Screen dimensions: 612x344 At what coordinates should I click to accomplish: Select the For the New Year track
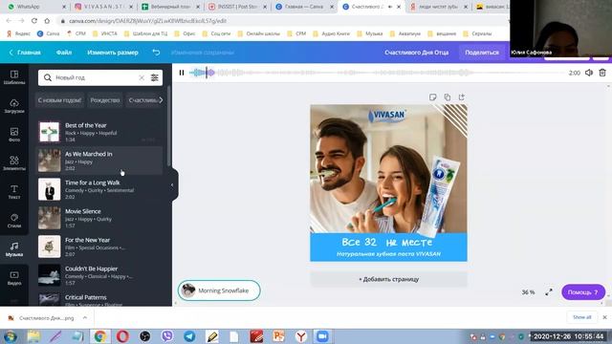pyautogui.click(x=99, y=247)
